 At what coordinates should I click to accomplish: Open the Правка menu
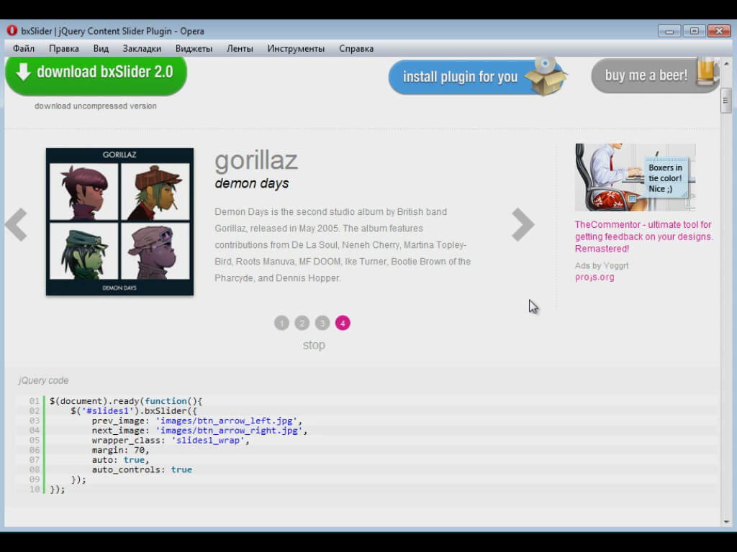64,48
